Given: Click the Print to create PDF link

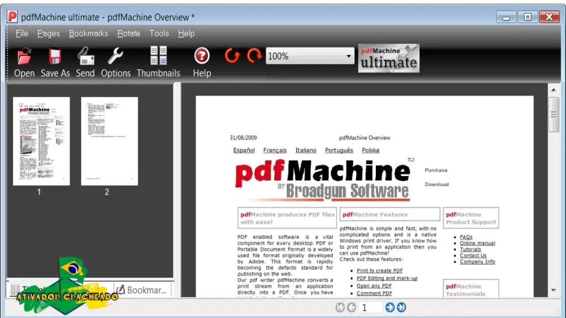Looking at the screenshot, I should [380, 271].
